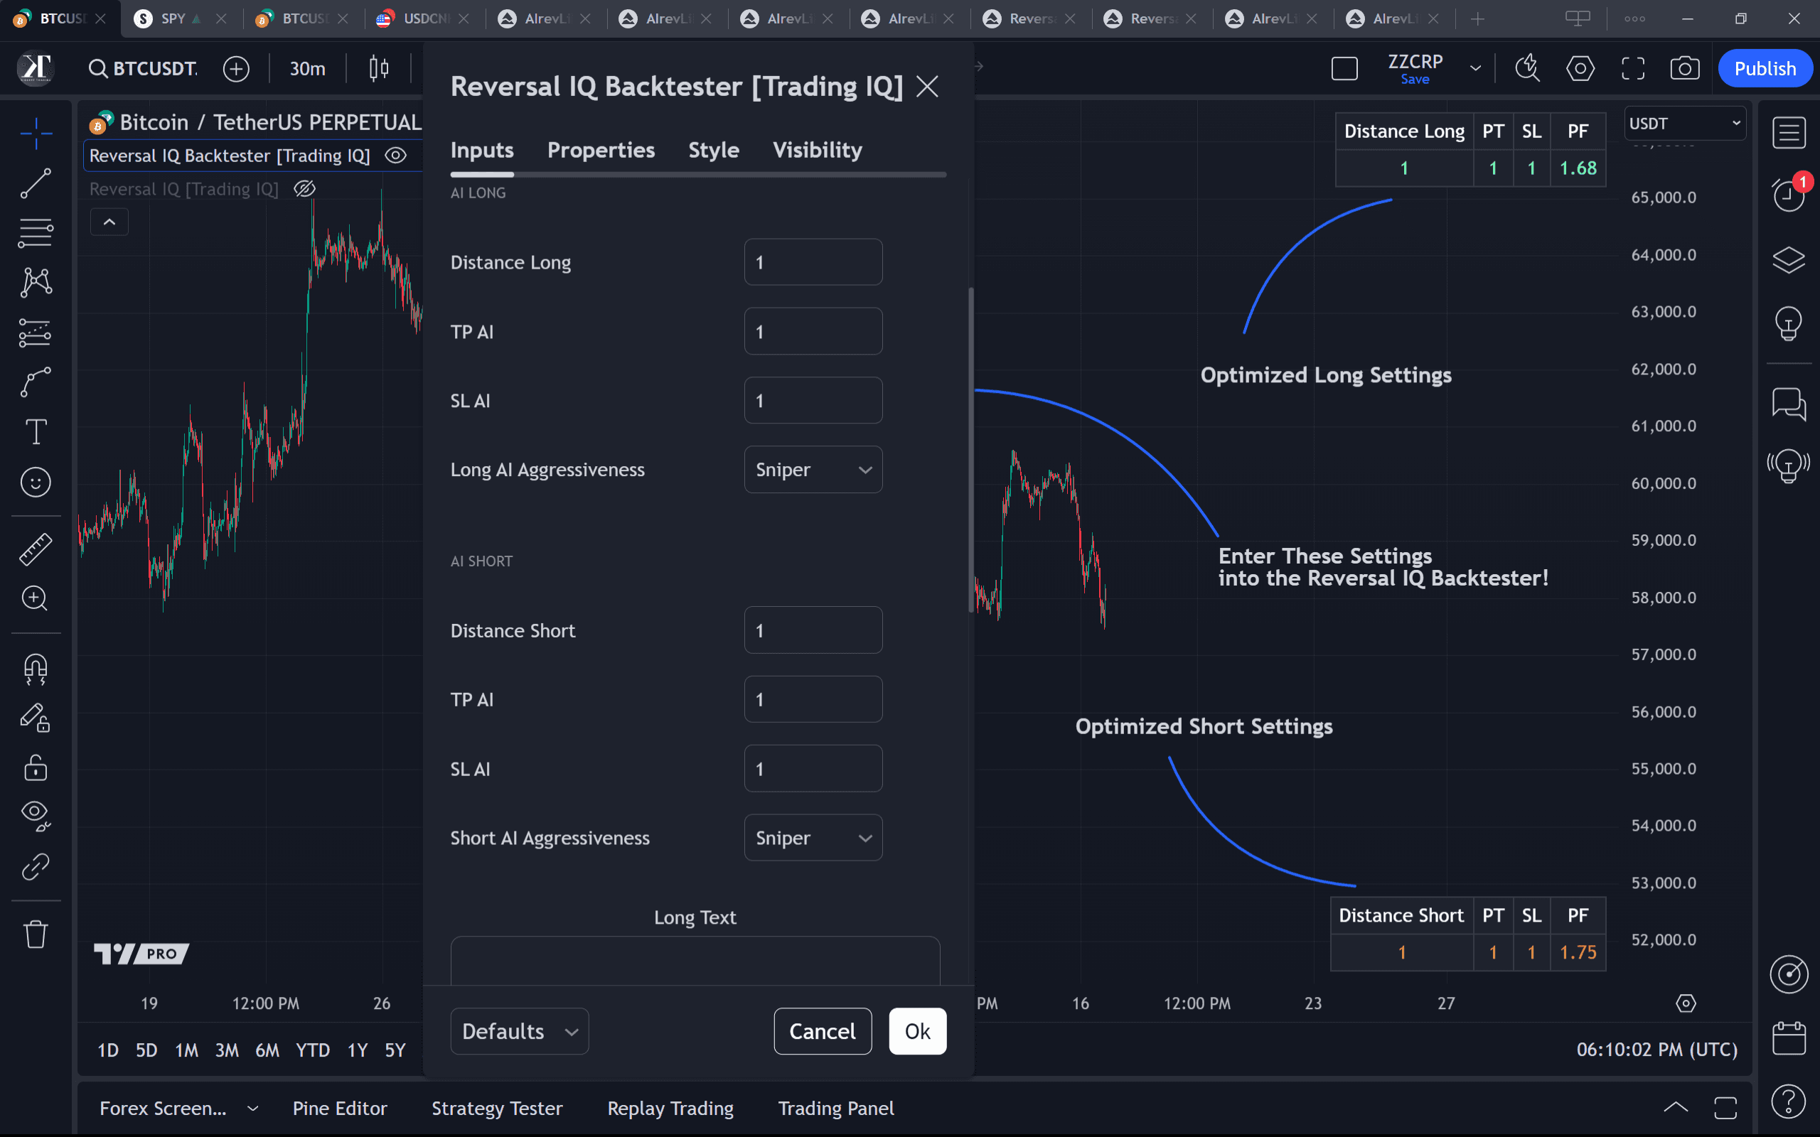1820x1137 pixels.
Task: Click the Distance Short input field
Action: (813, 630)
